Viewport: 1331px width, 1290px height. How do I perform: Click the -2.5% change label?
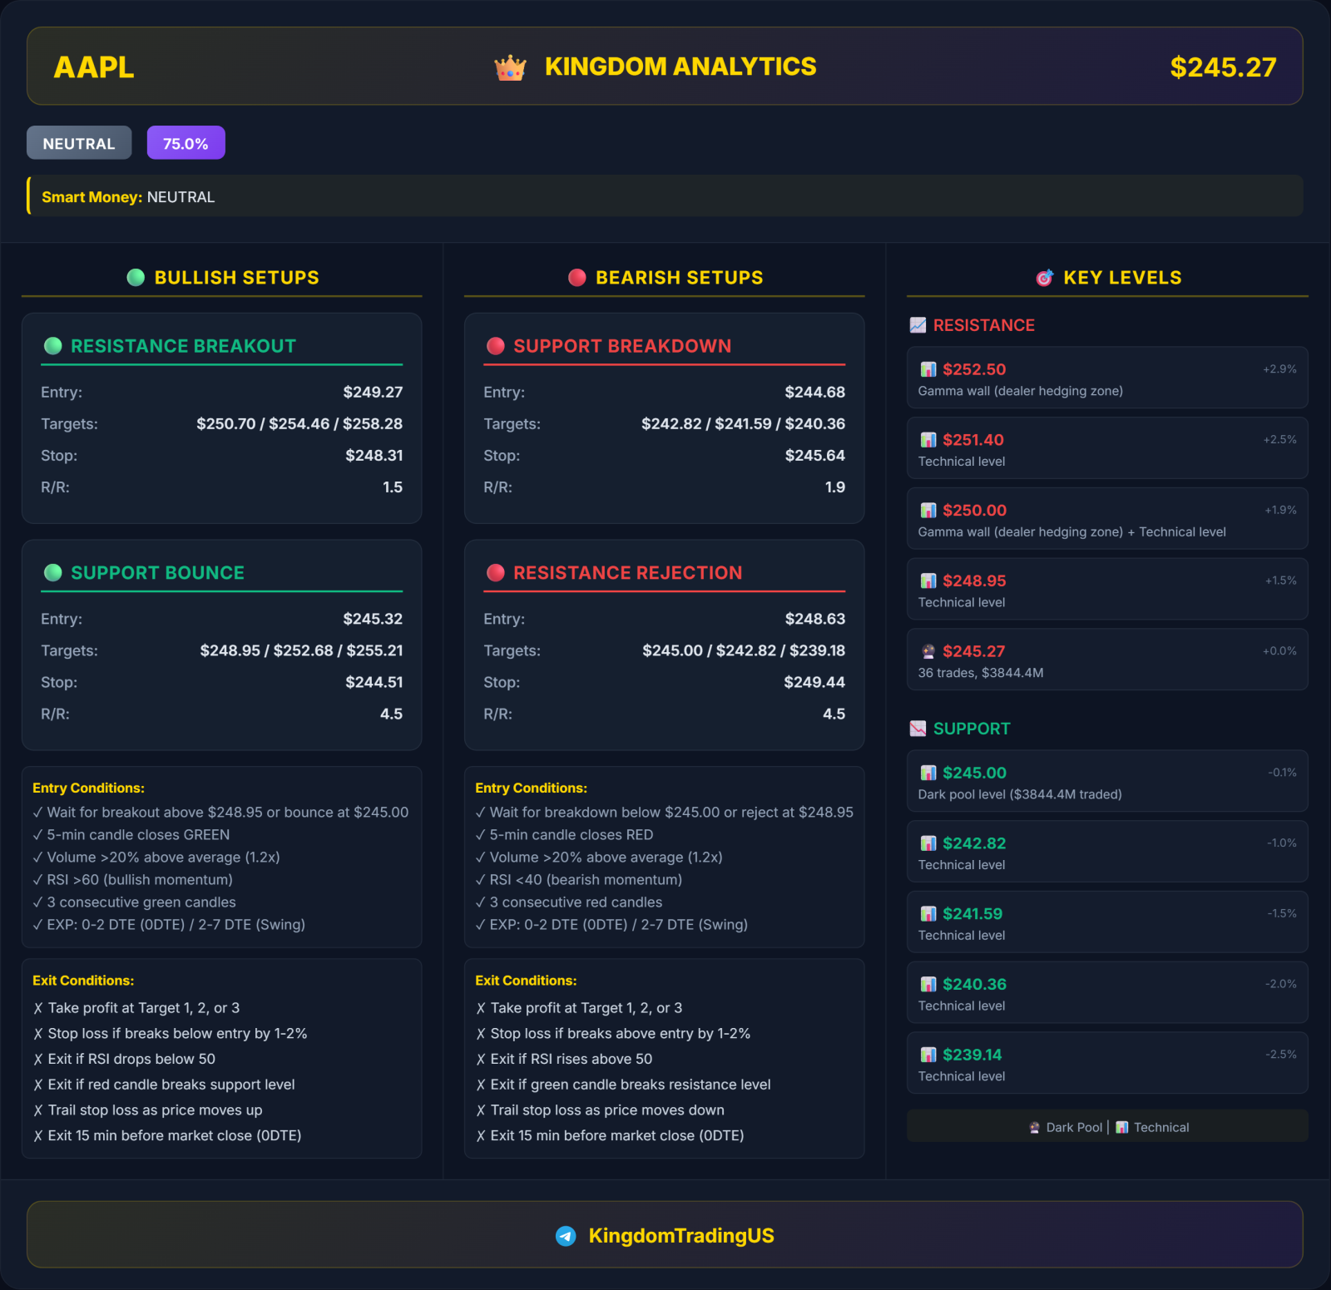pyautogui.click(x=1281, y=1054)
